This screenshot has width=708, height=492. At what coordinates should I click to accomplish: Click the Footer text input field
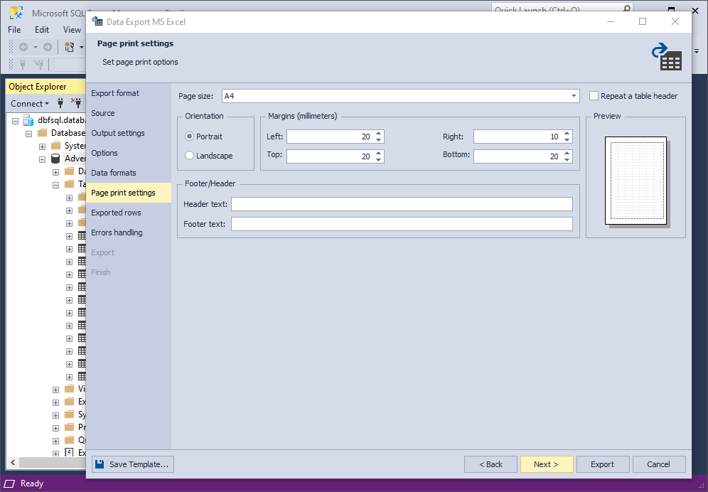(x=402, y=224)
